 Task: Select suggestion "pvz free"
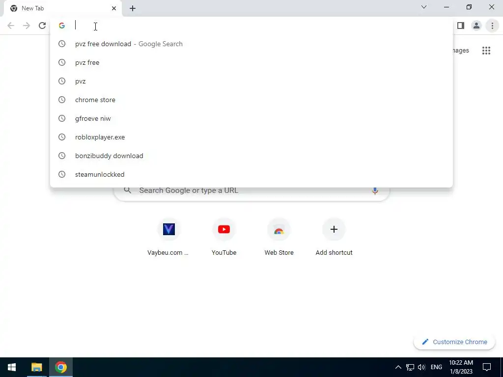point(251,62)
